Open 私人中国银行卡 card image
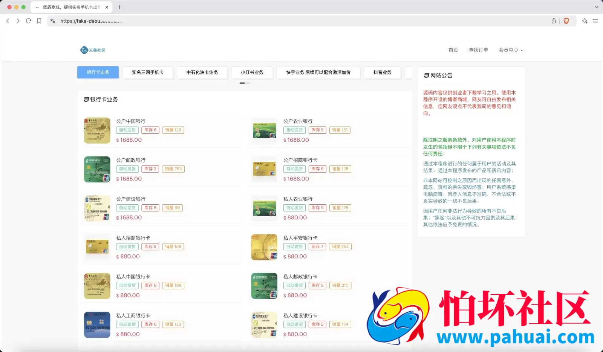 pos(97,286)
